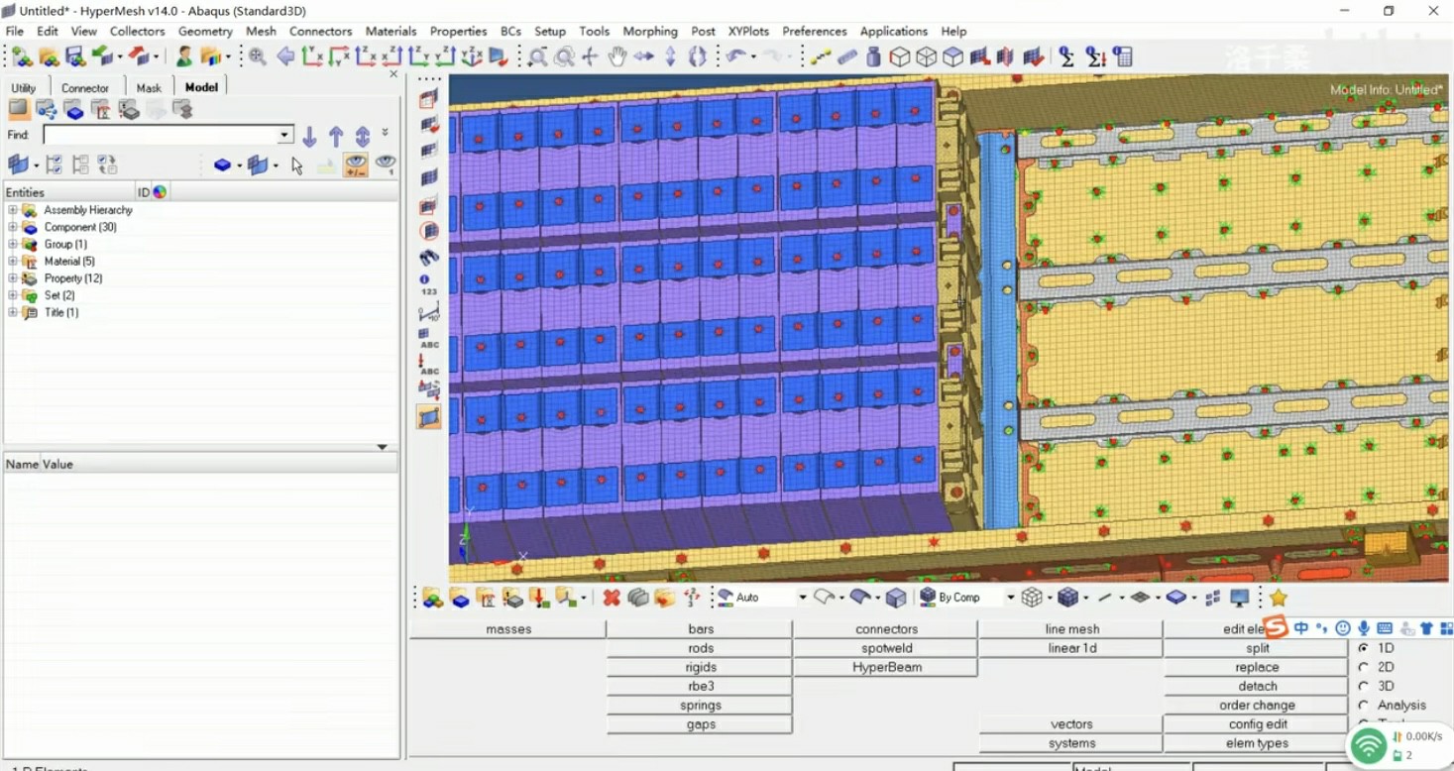Click the arrow selector cursor icon

click(x=296, y=165)
